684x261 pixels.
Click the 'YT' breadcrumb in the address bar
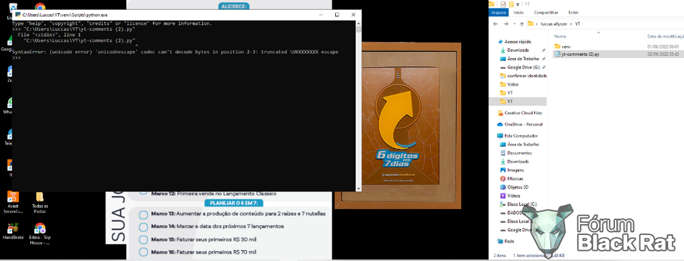pyautogui.click(x=577, y=23)
